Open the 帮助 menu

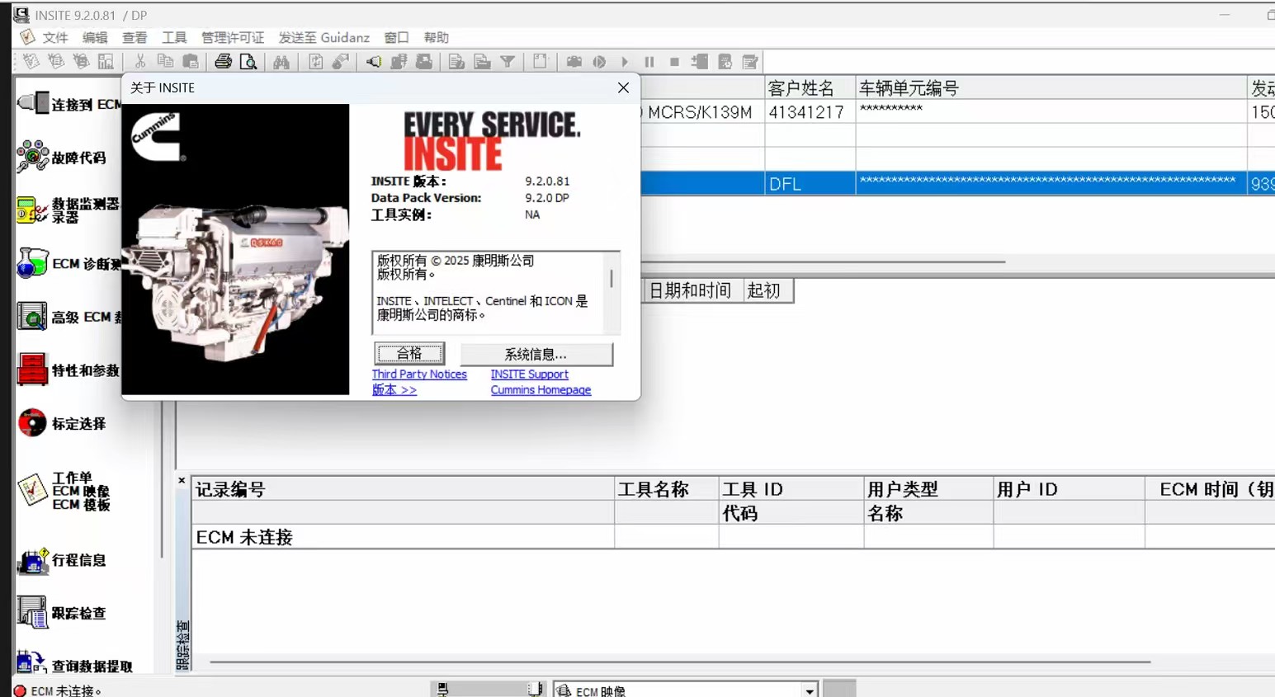pos(436,37)
